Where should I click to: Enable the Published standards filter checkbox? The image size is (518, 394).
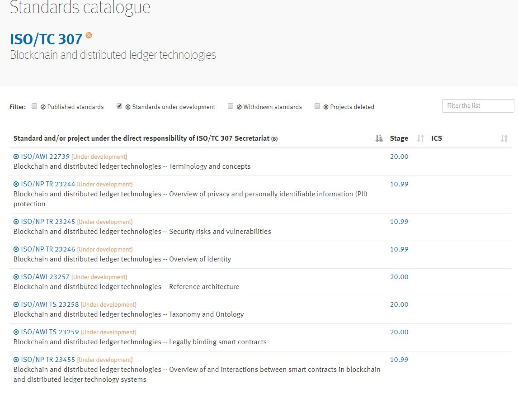34,106
